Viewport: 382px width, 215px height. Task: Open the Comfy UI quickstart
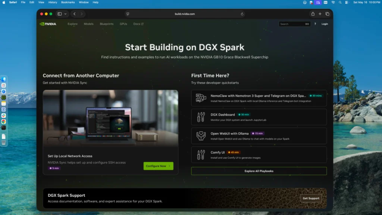pos(259,155)
